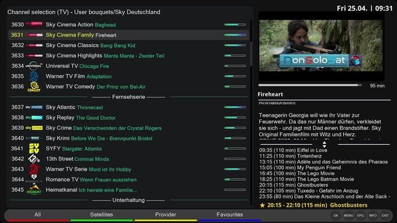Click the Sky Cinema Highlights channel logo

pos(34,56)
